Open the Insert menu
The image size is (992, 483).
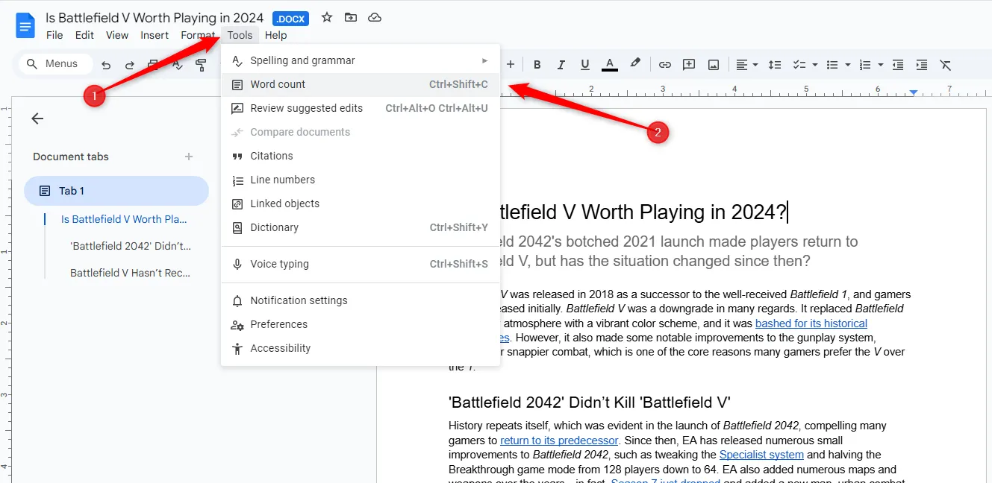(155, 35)
